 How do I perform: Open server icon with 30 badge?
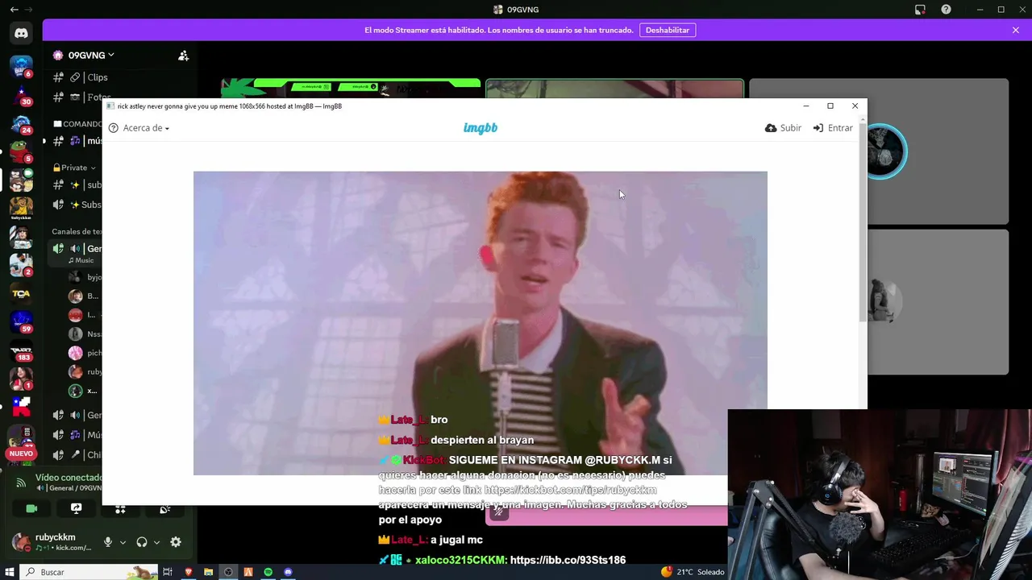(x=21, y=96)
